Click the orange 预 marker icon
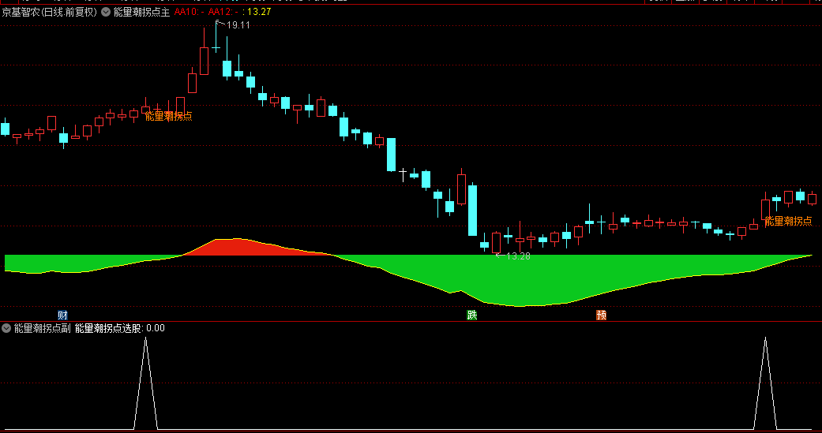The width and height of the screenshot is (822, 433). (601, 315)
